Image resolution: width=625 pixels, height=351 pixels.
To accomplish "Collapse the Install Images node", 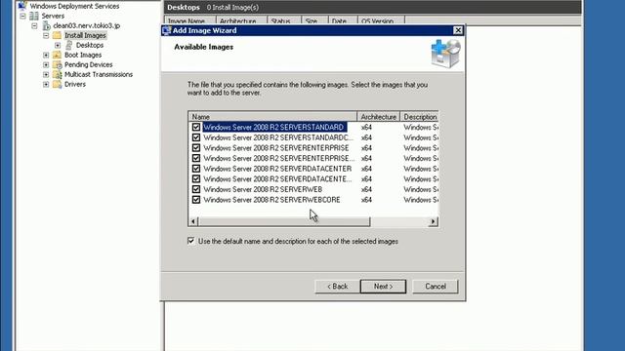I will click(46, 35).
